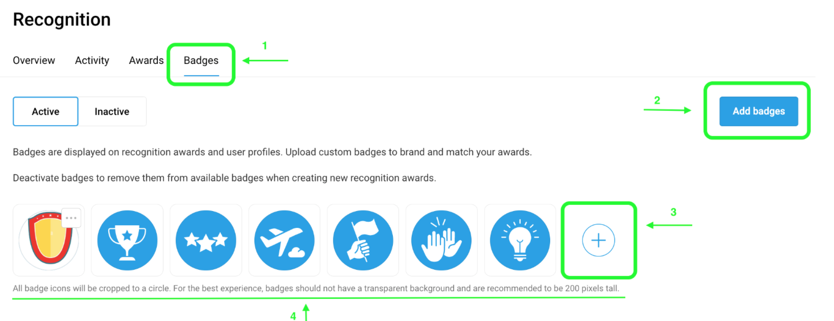Select the lightbulb badge icon
This screenshot has width=834, height=321.
(520, 240)
